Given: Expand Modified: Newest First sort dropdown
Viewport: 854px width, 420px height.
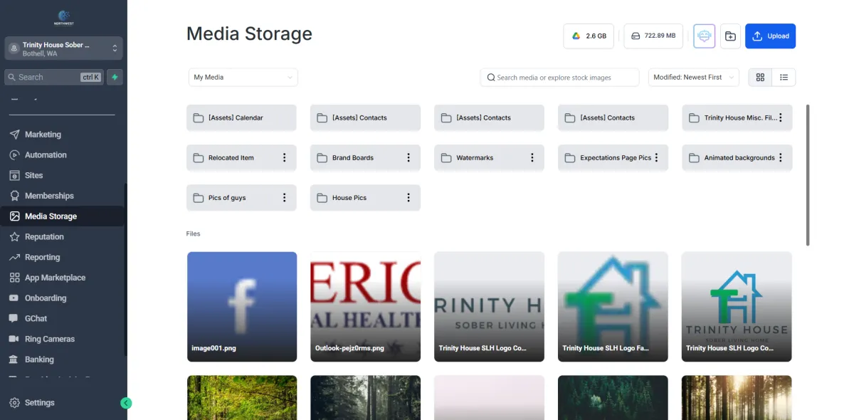Looking at the screenshot, I should [694, 77].
